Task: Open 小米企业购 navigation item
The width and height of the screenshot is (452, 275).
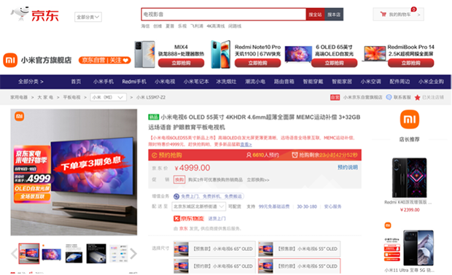Action: pyautogui.click(x=431, y=82)
